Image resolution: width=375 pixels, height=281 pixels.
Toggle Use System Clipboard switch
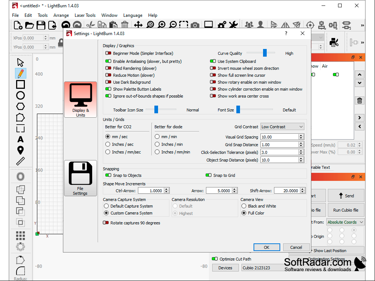[213, 61]
